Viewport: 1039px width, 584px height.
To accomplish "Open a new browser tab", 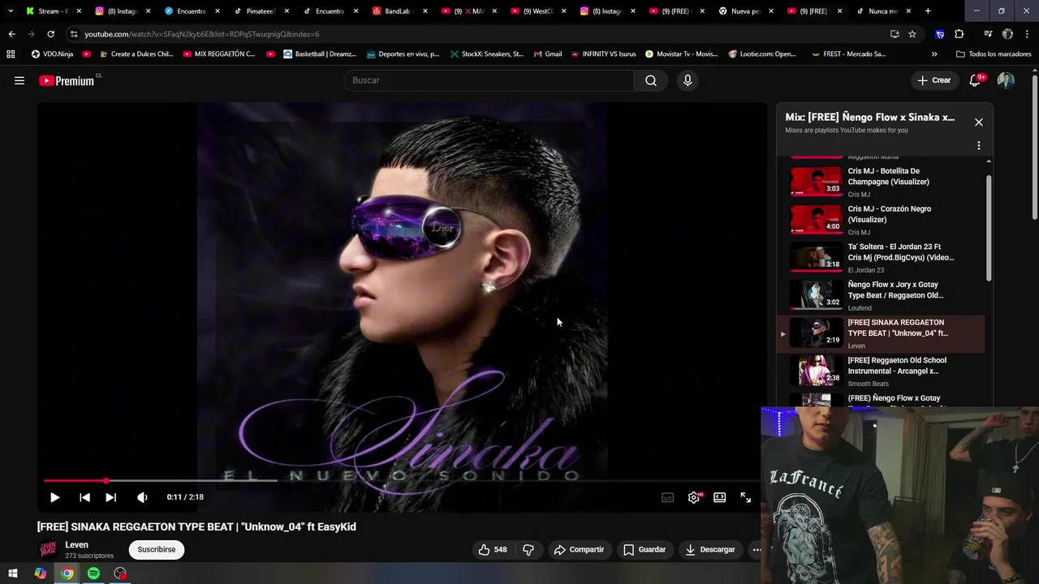I will [x=928, y=11].
